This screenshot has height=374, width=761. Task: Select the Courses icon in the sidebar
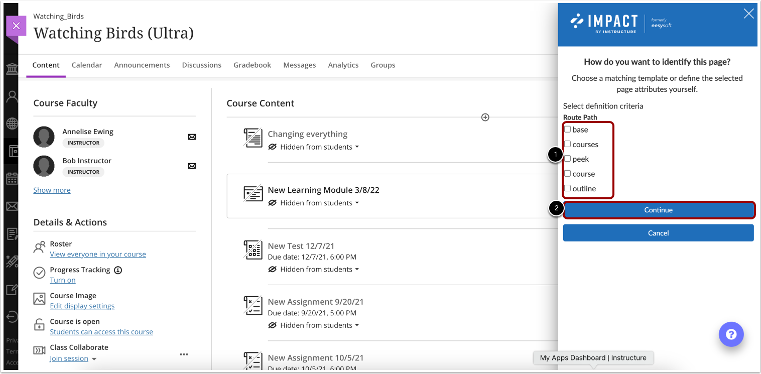click(x=12, y=151)
